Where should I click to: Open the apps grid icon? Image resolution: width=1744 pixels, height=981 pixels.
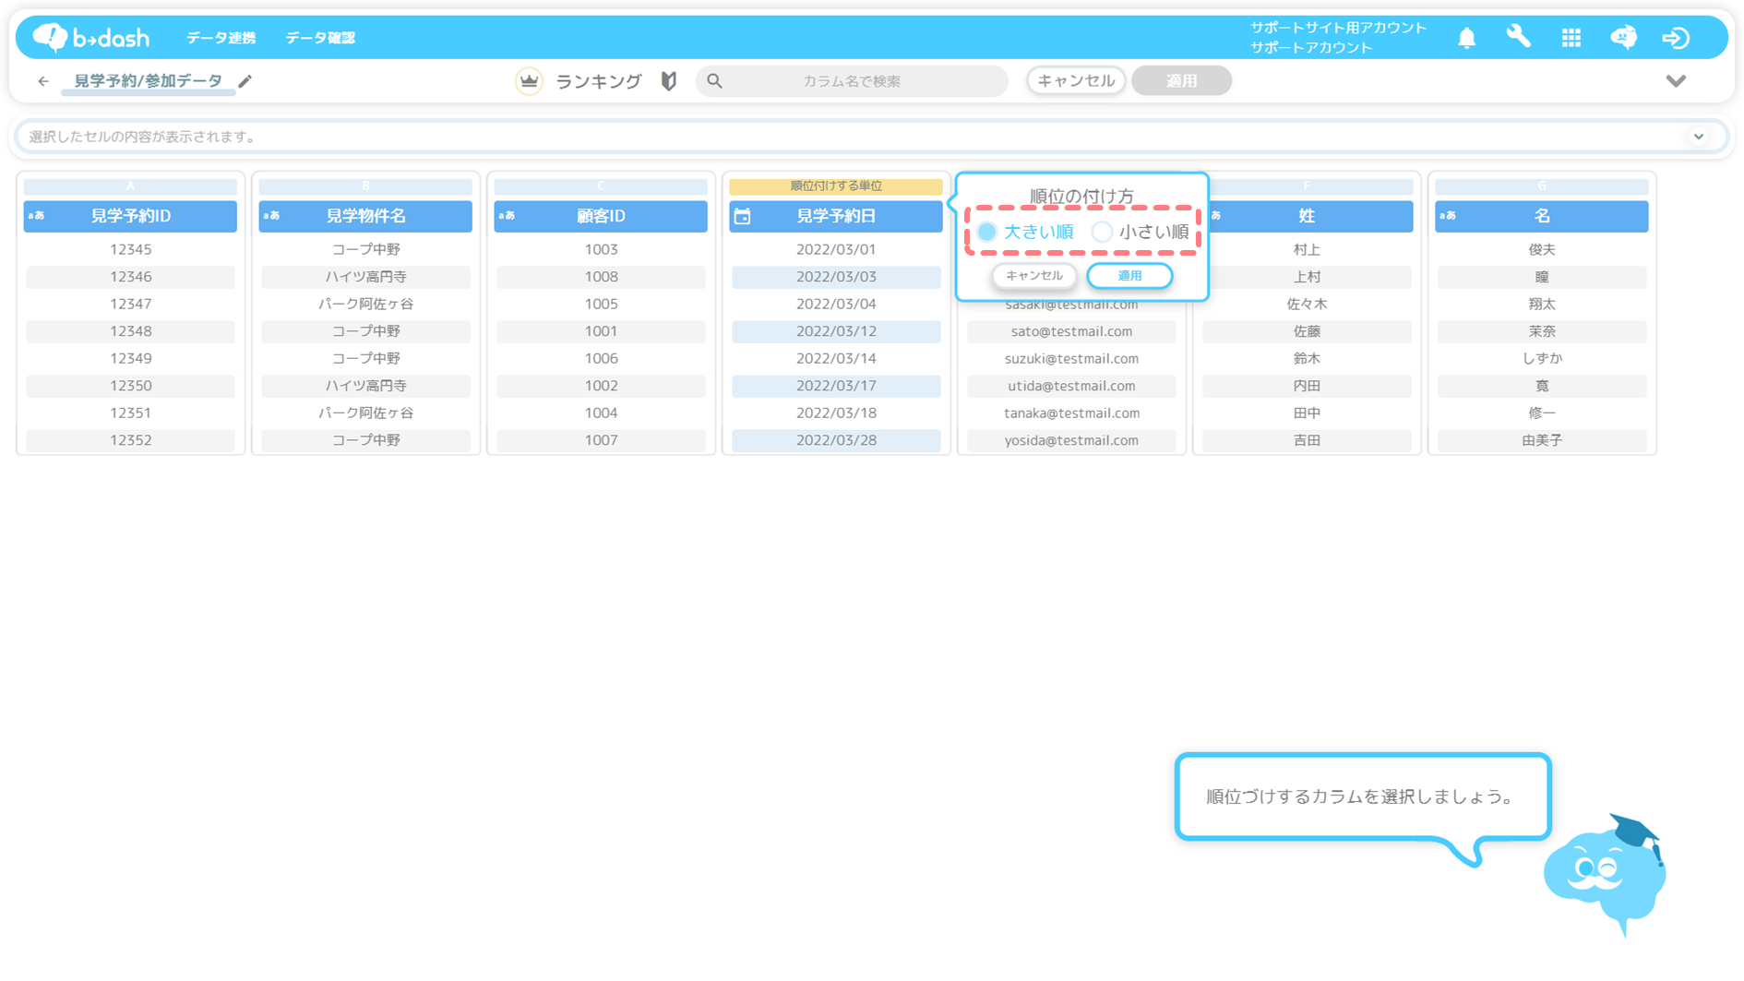click(1571, 38)
